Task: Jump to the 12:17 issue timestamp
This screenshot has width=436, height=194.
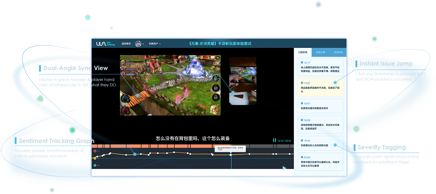Action: click(307, 63)
